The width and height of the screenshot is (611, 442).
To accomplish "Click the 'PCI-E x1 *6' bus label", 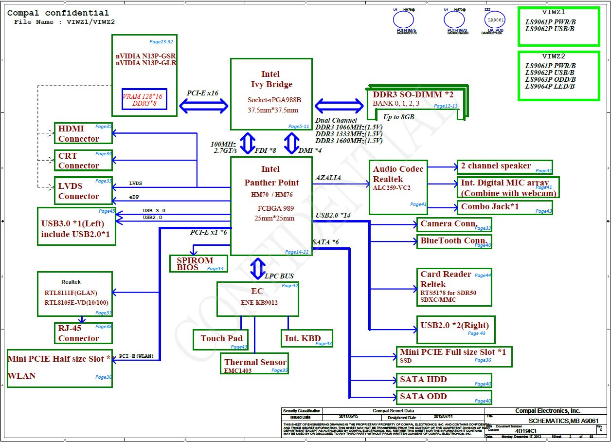I will point(209,233).
